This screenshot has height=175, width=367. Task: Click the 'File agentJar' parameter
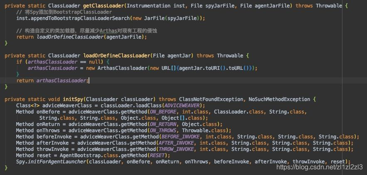tap(172, 55)
